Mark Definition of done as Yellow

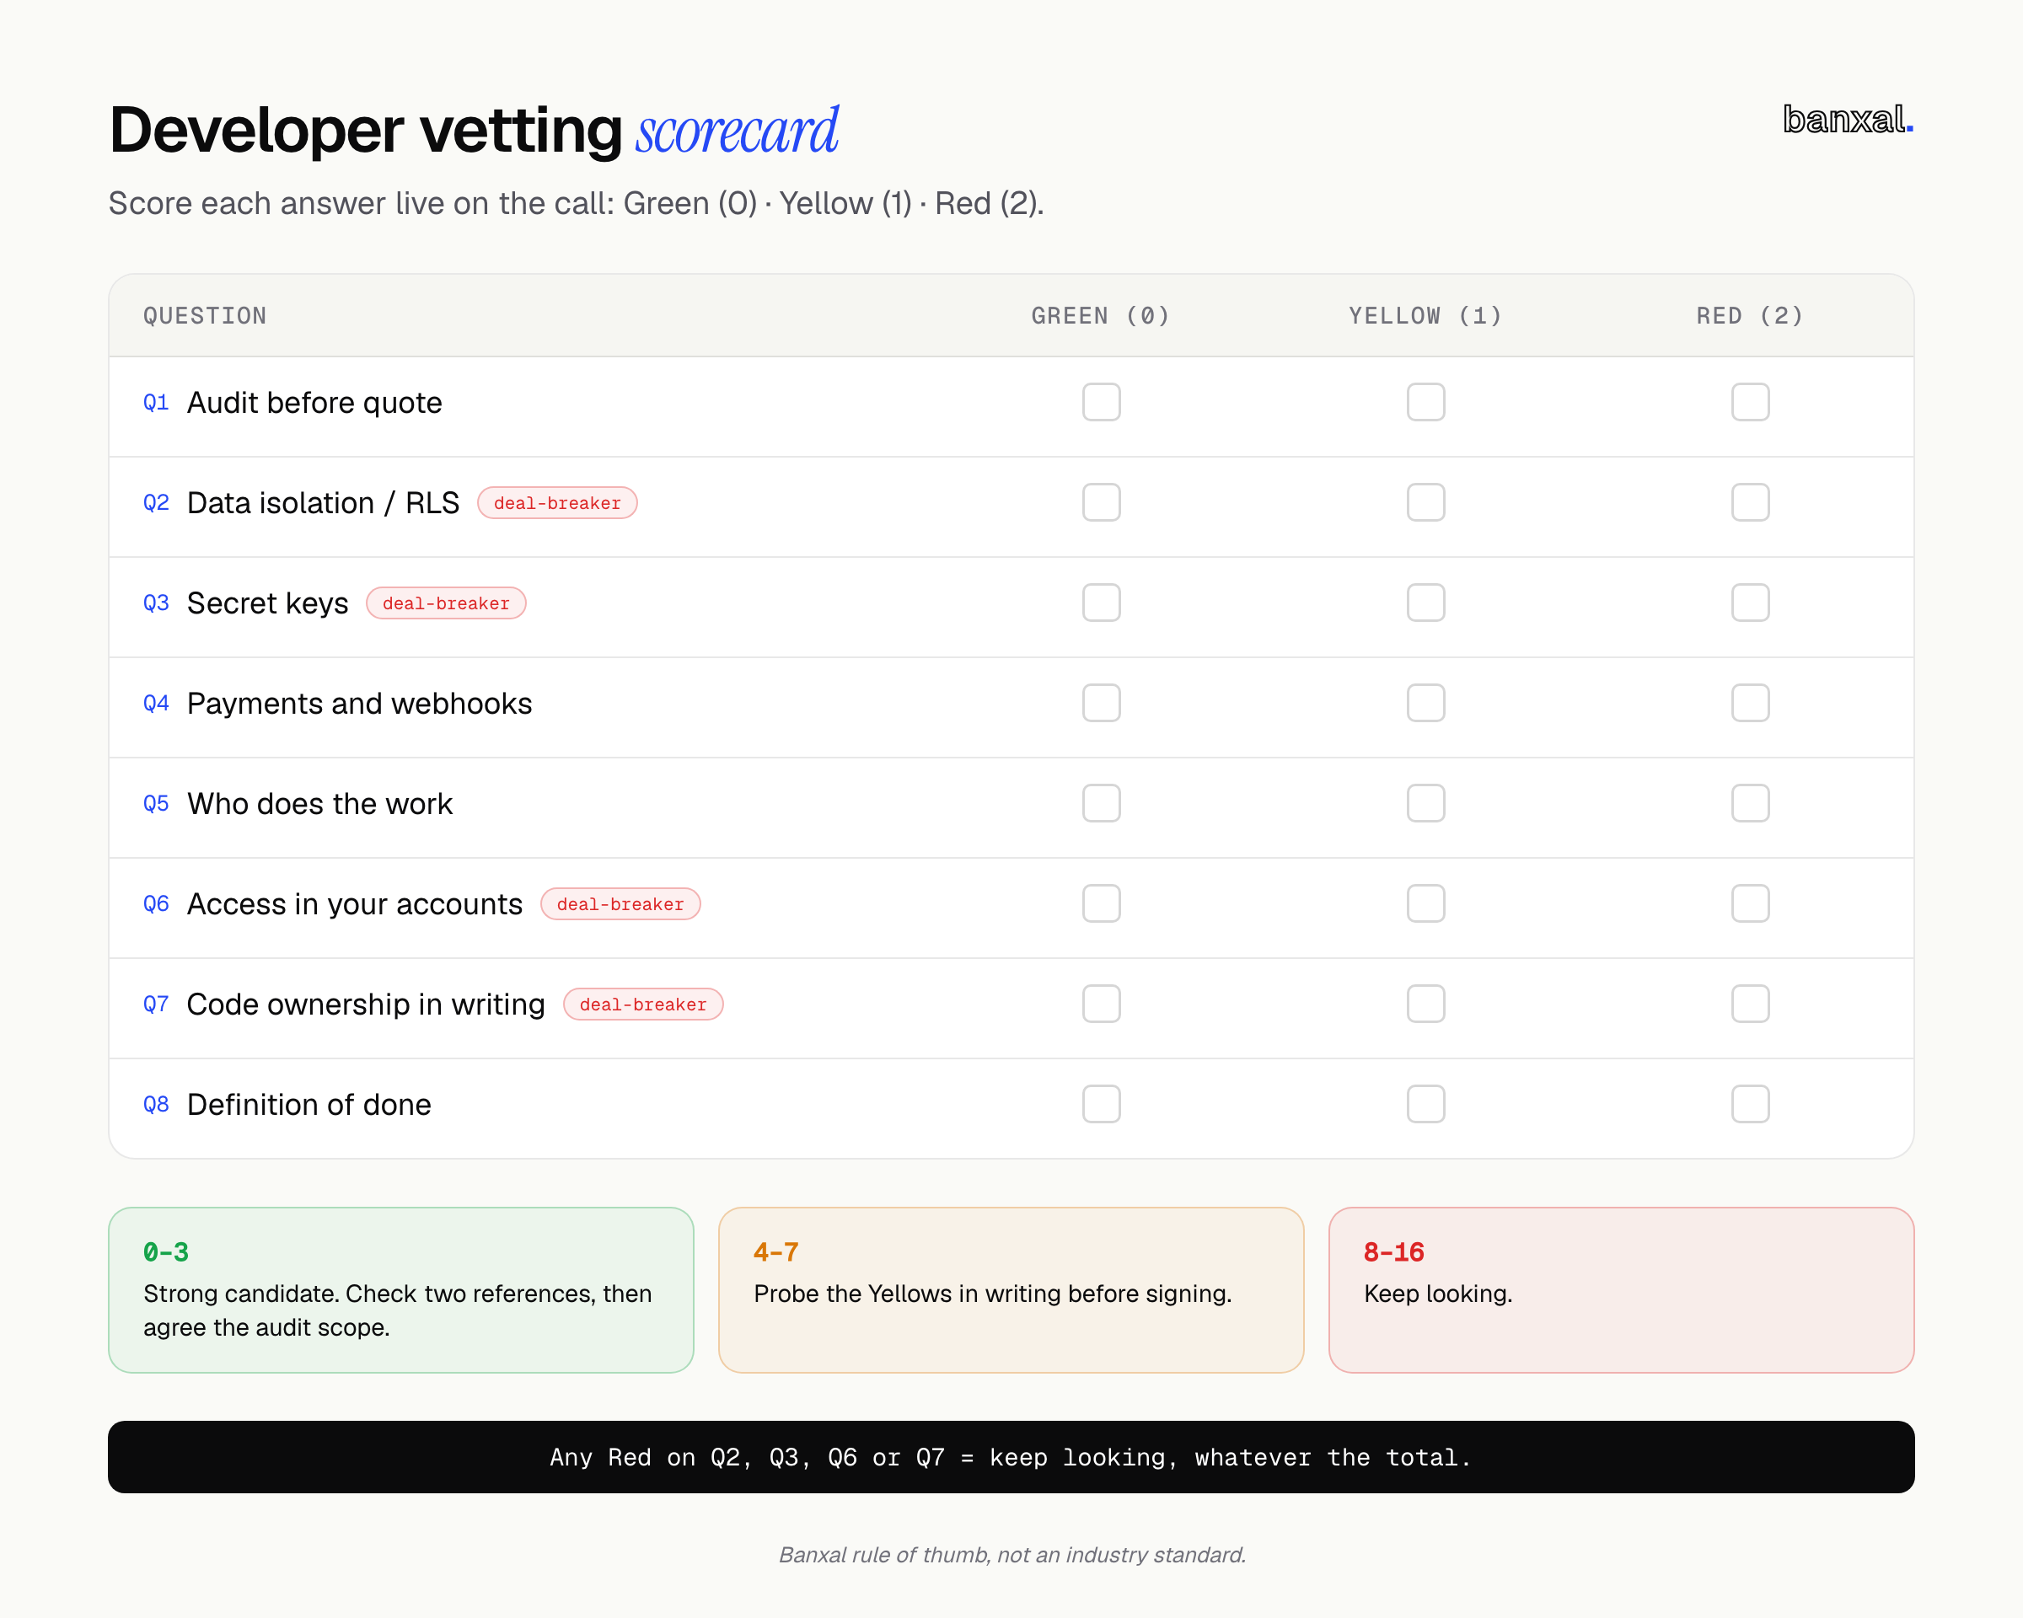tap(1425, 1105)
